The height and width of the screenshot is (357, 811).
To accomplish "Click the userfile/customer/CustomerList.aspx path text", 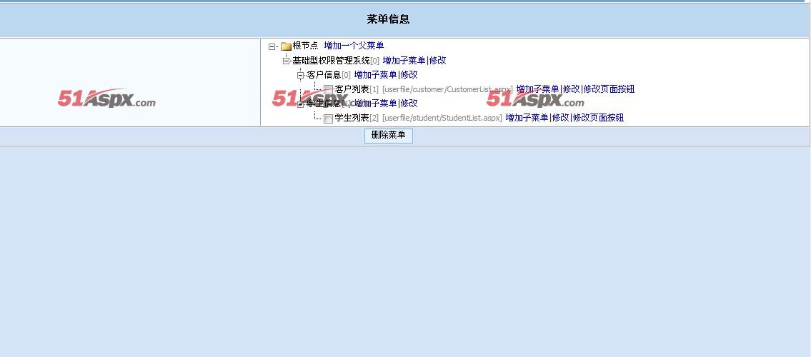I will click(447, 89).
